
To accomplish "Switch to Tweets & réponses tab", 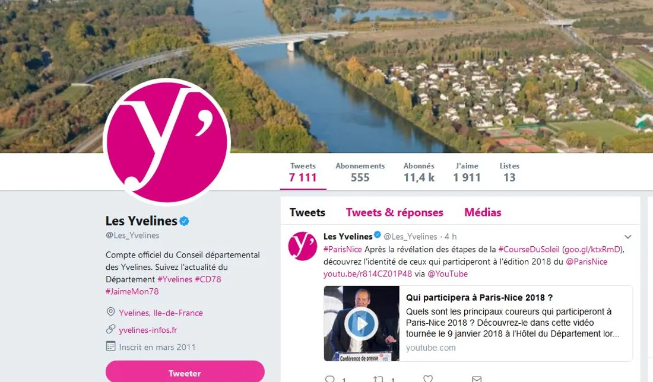I will click(394, 212).
